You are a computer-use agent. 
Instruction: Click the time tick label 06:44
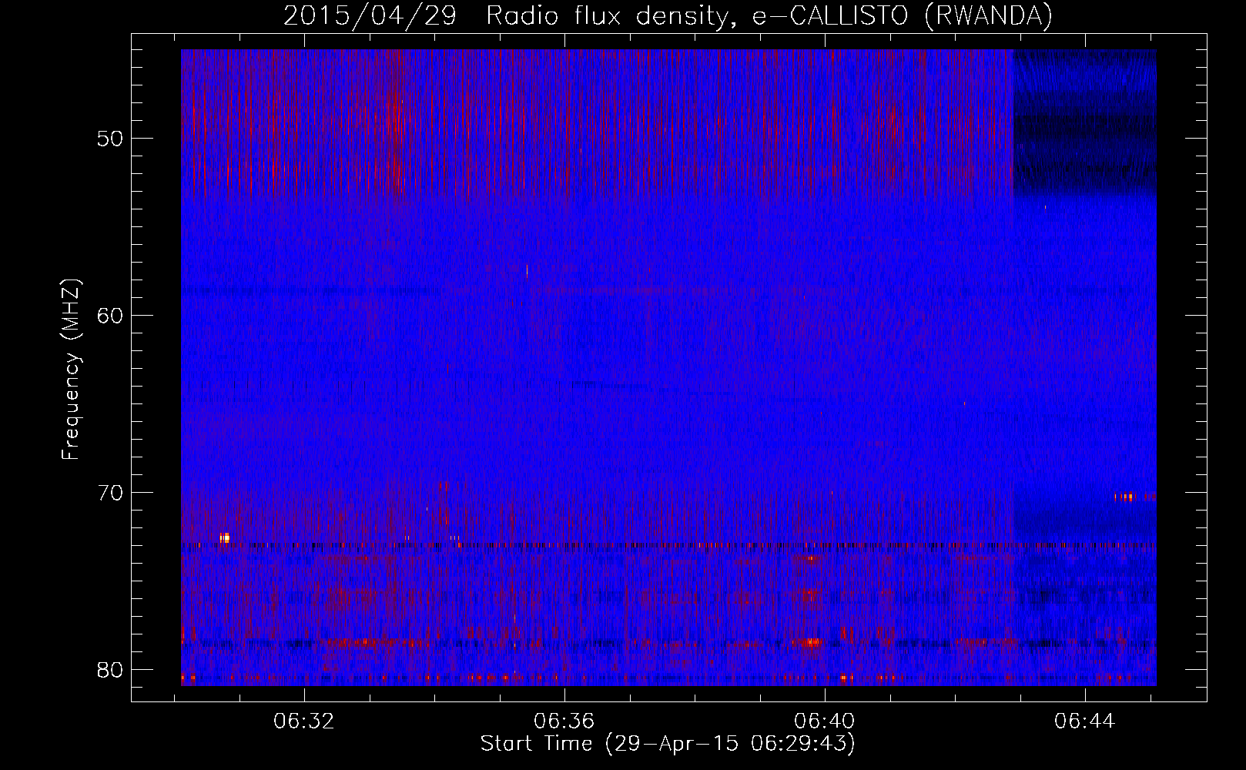point(1085,721)
